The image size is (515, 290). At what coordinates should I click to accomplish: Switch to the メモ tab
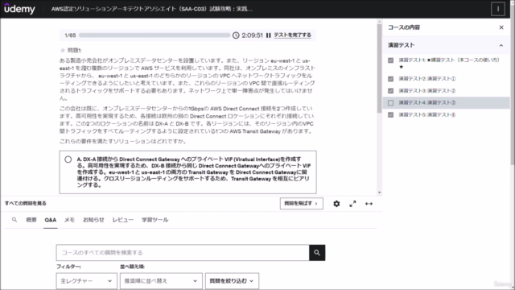point(69,220)
